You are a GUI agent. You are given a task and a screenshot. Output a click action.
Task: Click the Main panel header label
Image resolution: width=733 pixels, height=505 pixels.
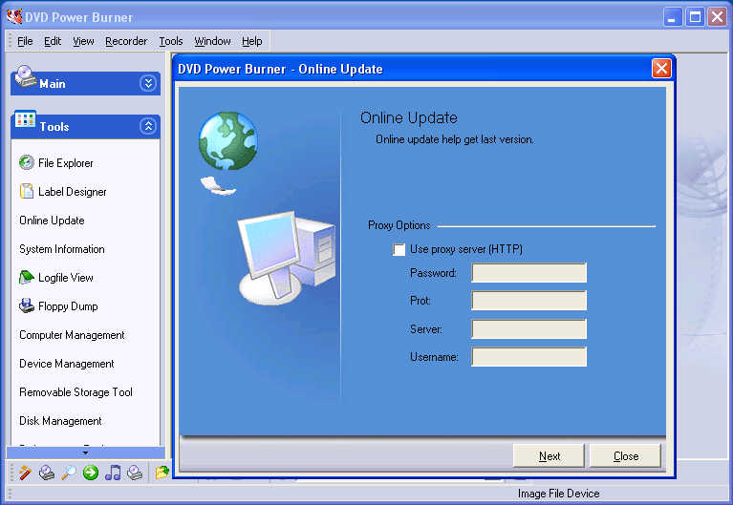point(53,84)
